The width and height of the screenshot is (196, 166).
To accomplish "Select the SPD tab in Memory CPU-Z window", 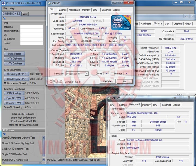I will (x=167, y=24).
